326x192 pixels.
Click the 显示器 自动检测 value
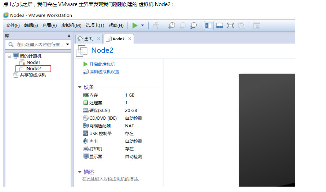134,156
